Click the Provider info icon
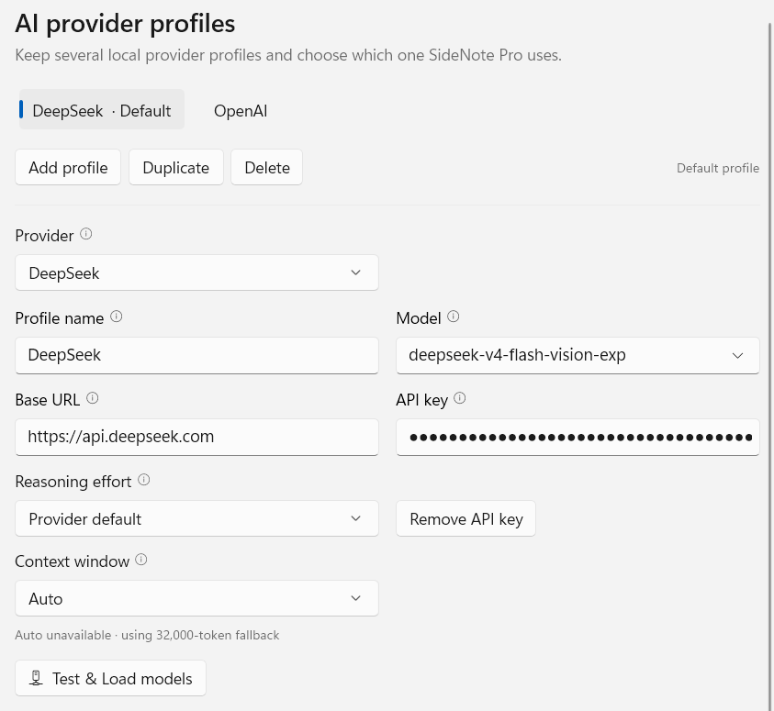Viewport: 774px width, 711px height. (x=86, y=234)
